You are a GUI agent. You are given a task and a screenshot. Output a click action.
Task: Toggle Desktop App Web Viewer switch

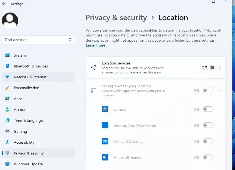tap(208, 125)
